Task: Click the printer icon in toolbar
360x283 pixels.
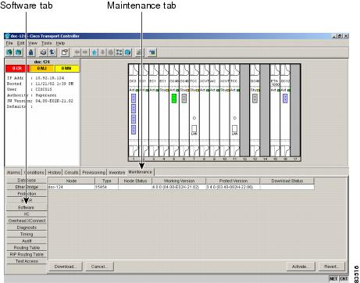Action: point(44,52)
